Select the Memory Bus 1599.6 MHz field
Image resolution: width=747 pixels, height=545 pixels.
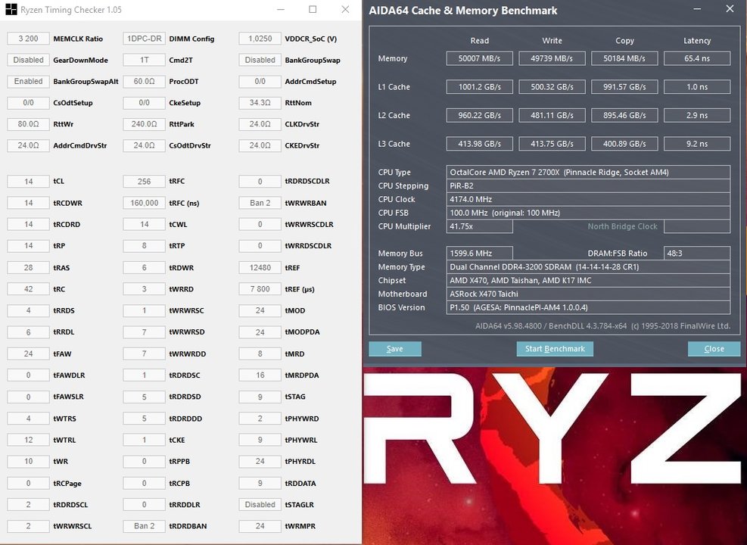click(x=479, y=254)
